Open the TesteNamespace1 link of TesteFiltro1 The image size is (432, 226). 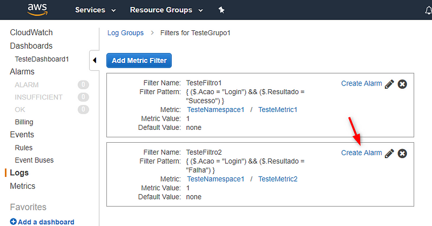coord(215,110)
